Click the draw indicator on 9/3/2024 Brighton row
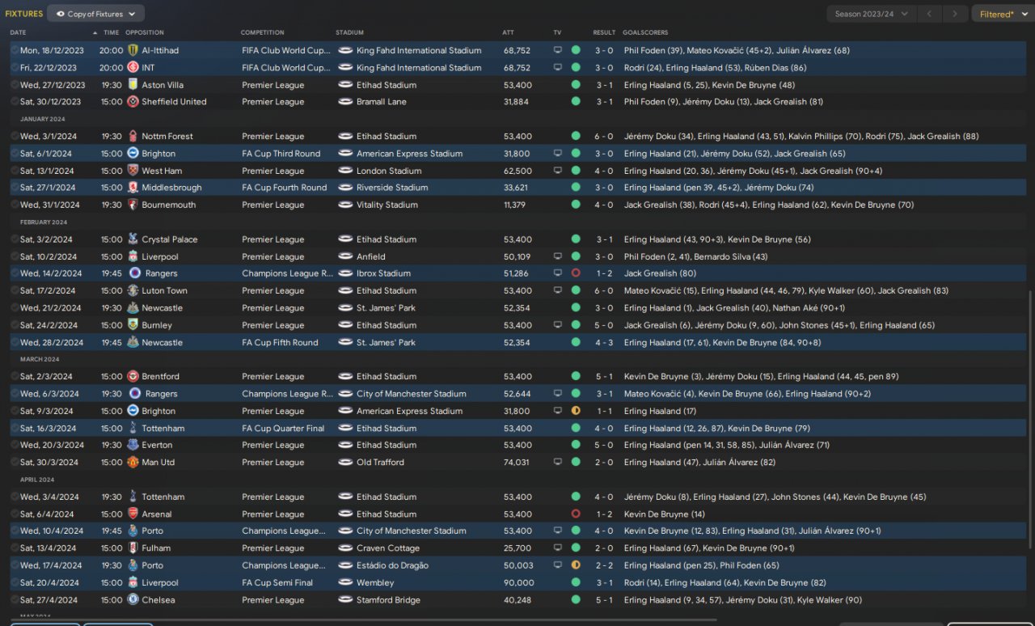 (576, 411)
